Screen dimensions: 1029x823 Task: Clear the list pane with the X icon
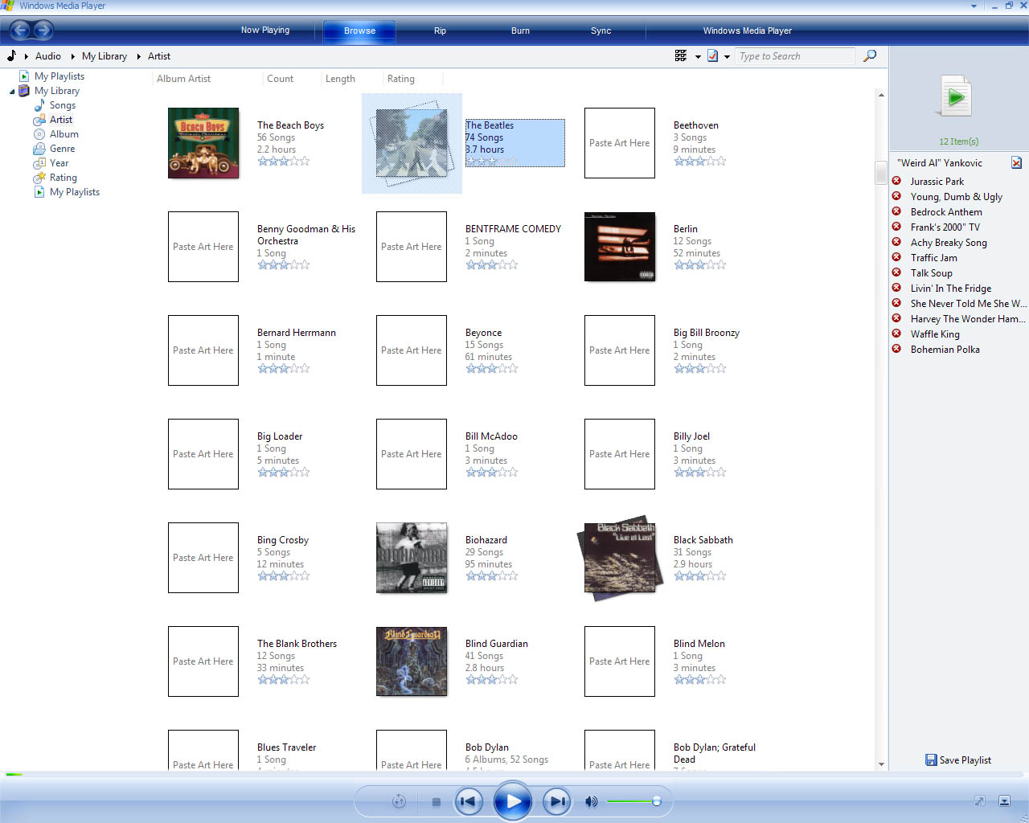(1016, 162)
